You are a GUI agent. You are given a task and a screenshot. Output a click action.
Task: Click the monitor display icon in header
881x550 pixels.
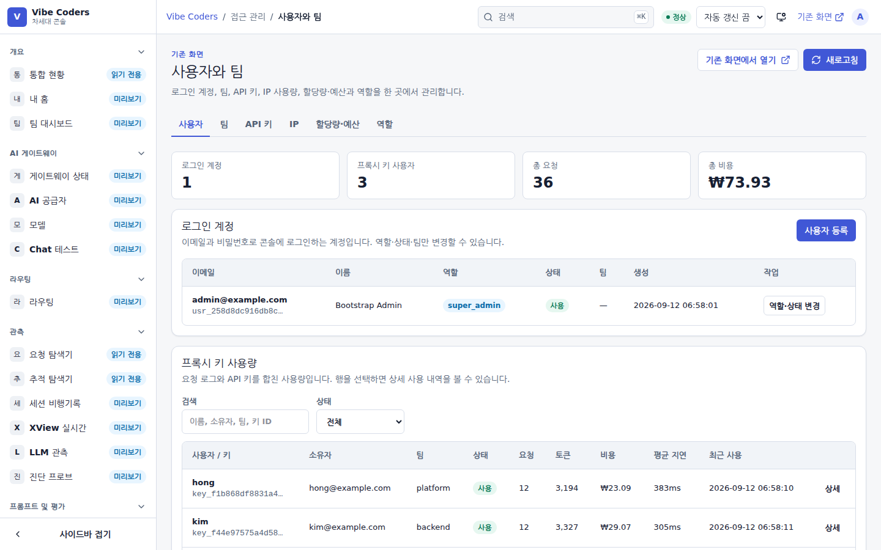(x=781, y=17)
